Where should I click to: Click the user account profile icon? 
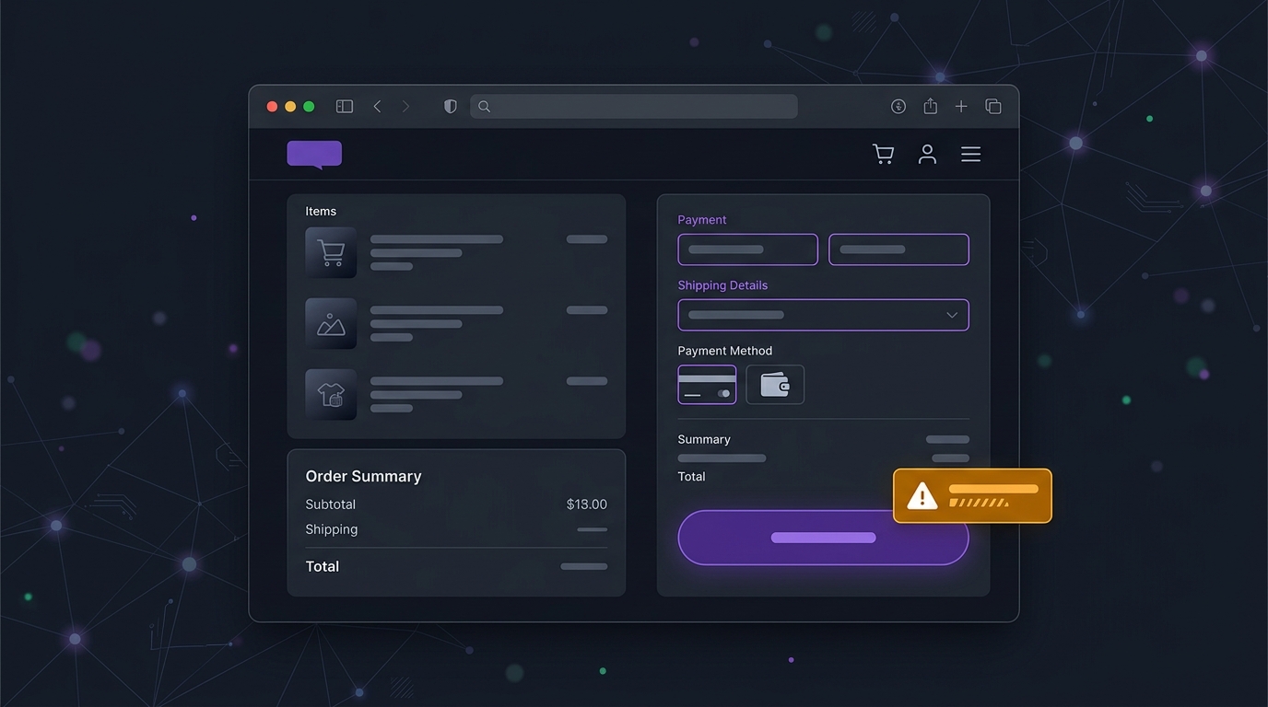coord(927,155)
